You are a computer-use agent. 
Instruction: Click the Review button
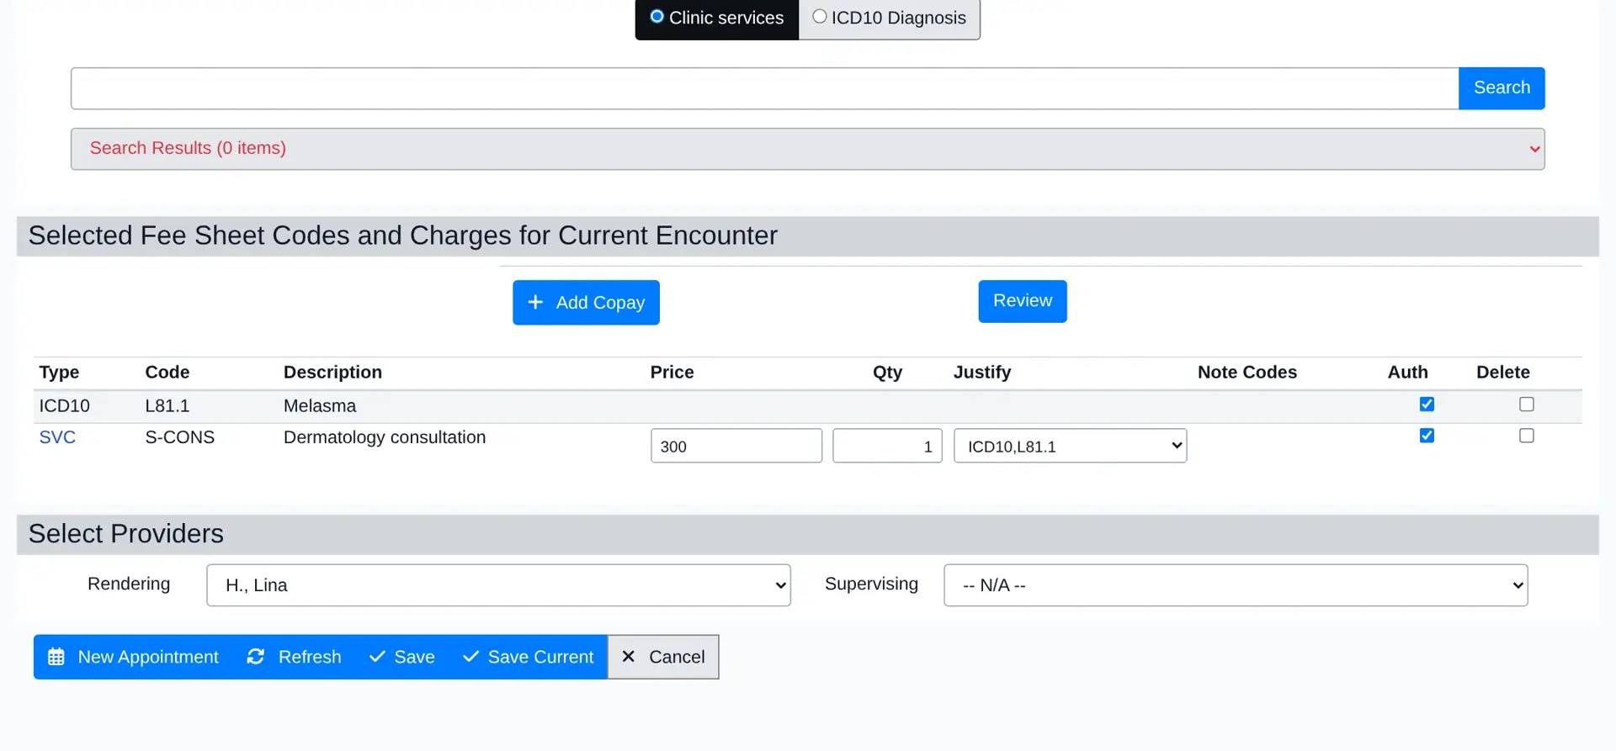tap(1023, 301)
